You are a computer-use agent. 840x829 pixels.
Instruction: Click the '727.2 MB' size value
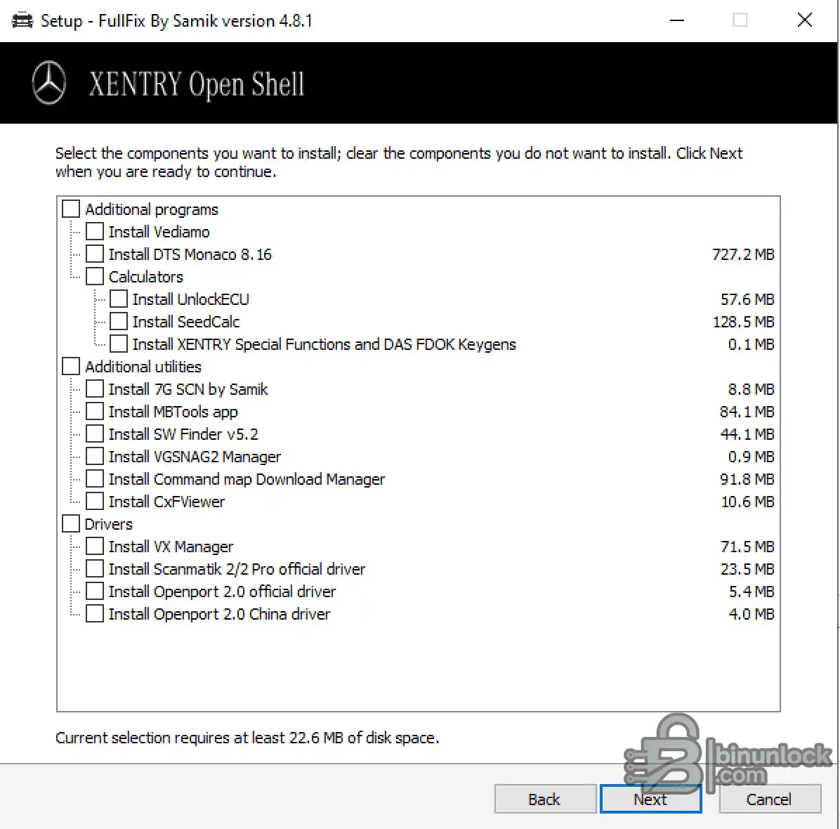point(744,254)
